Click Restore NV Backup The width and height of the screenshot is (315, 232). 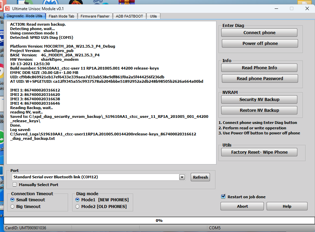point(259,110)
